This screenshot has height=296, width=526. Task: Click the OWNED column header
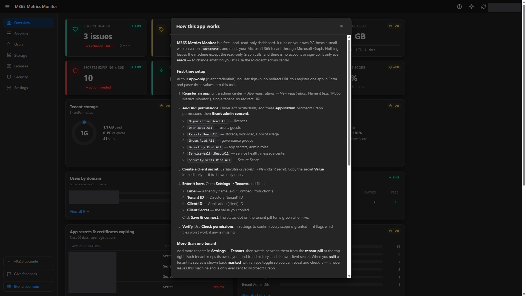pos(370,192)
